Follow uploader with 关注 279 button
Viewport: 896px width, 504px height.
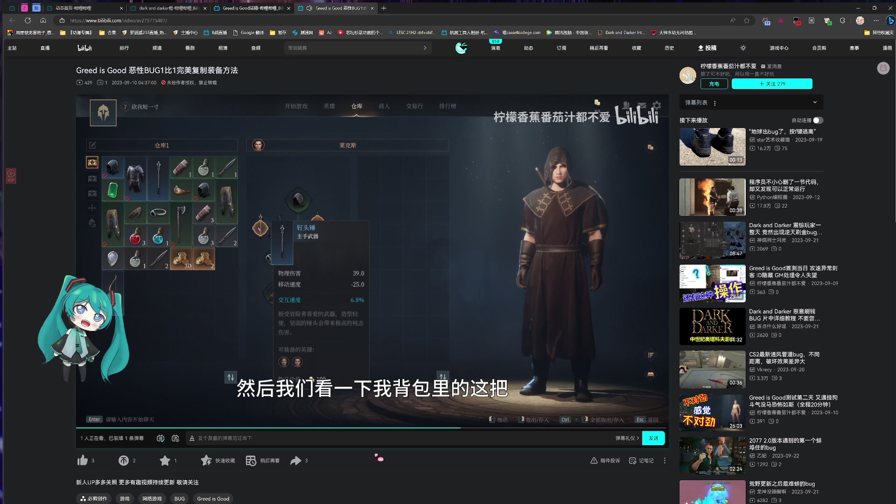[772, 84]
